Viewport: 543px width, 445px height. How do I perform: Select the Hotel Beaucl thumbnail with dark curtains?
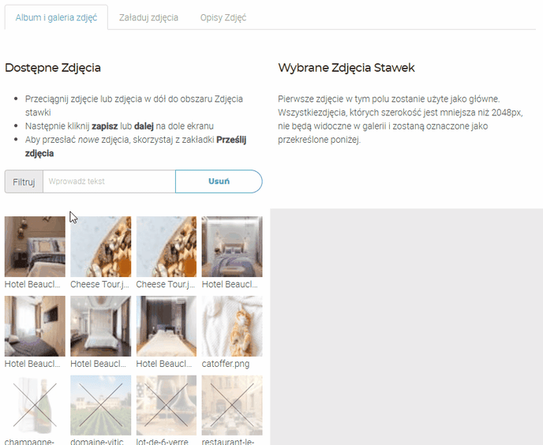coord(167,326)
